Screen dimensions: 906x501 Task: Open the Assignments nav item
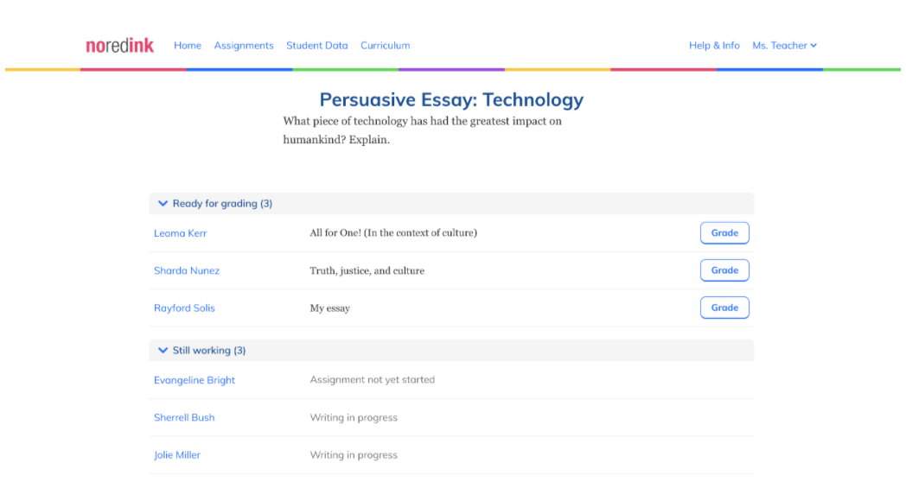click(244, 46)
